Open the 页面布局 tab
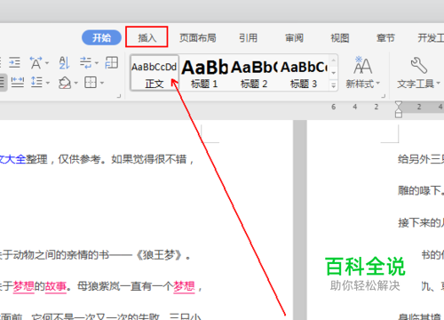444x320 pixels. pos(198,38)
